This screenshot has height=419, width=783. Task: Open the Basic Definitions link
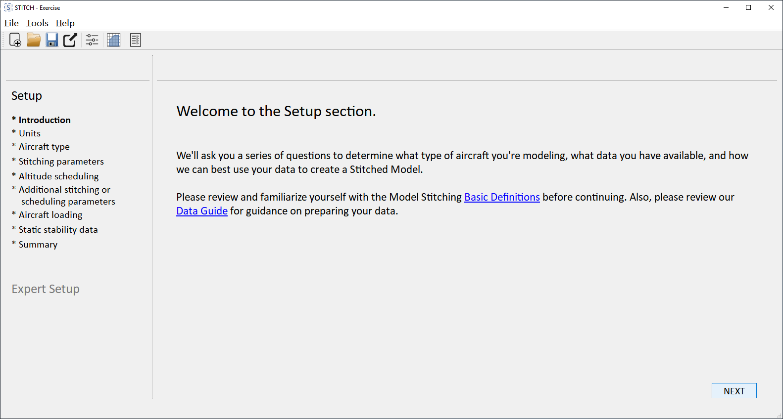coord(501,197)
